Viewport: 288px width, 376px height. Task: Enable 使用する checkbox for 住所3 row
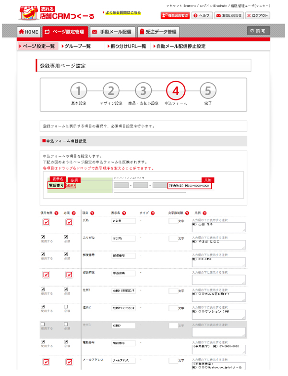click(x=43, y=324)
